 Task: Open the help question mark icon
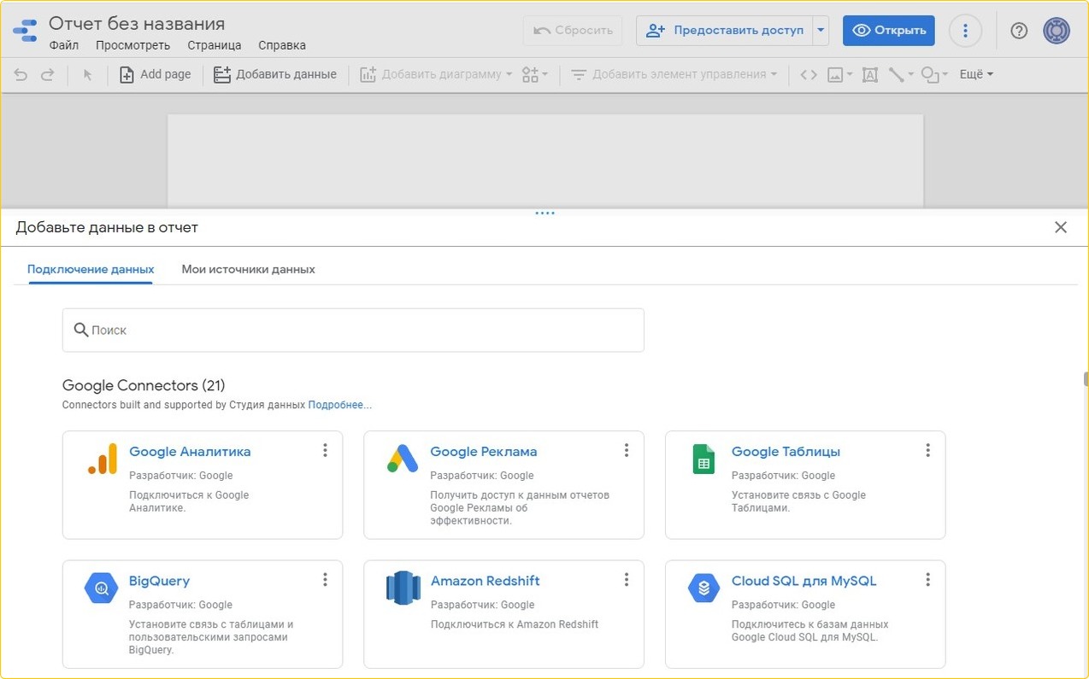click(x=1018, y=31)
